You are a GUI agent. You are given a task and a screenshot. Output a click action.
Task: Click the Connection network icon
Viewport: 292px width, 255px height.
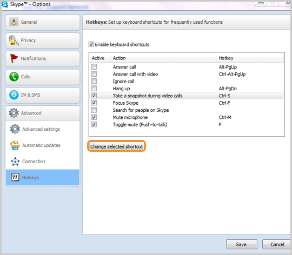[x=15, y=162]
